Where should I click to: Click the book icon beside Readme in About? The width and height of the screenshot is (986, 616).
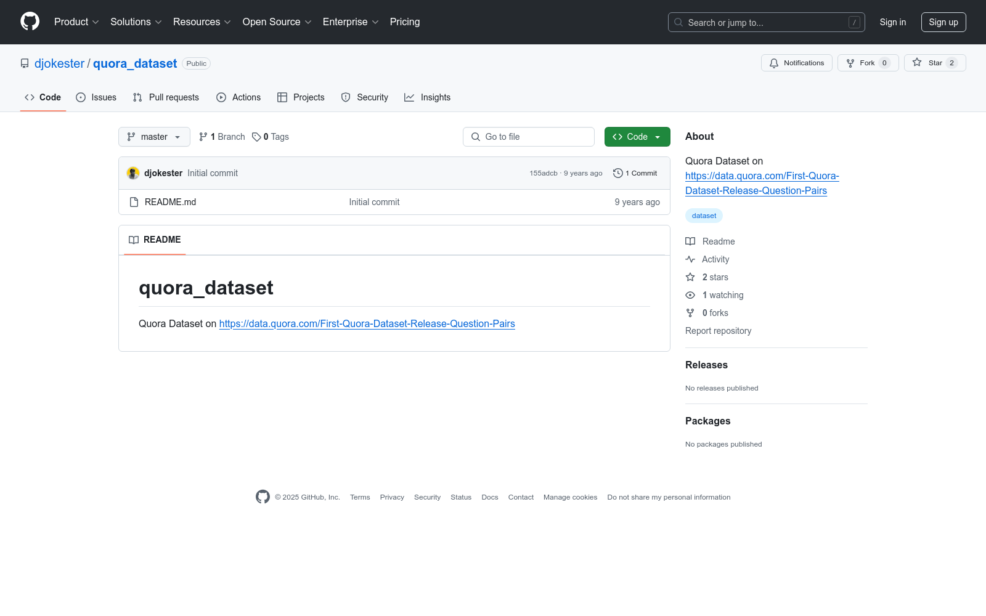pos(690,241)
